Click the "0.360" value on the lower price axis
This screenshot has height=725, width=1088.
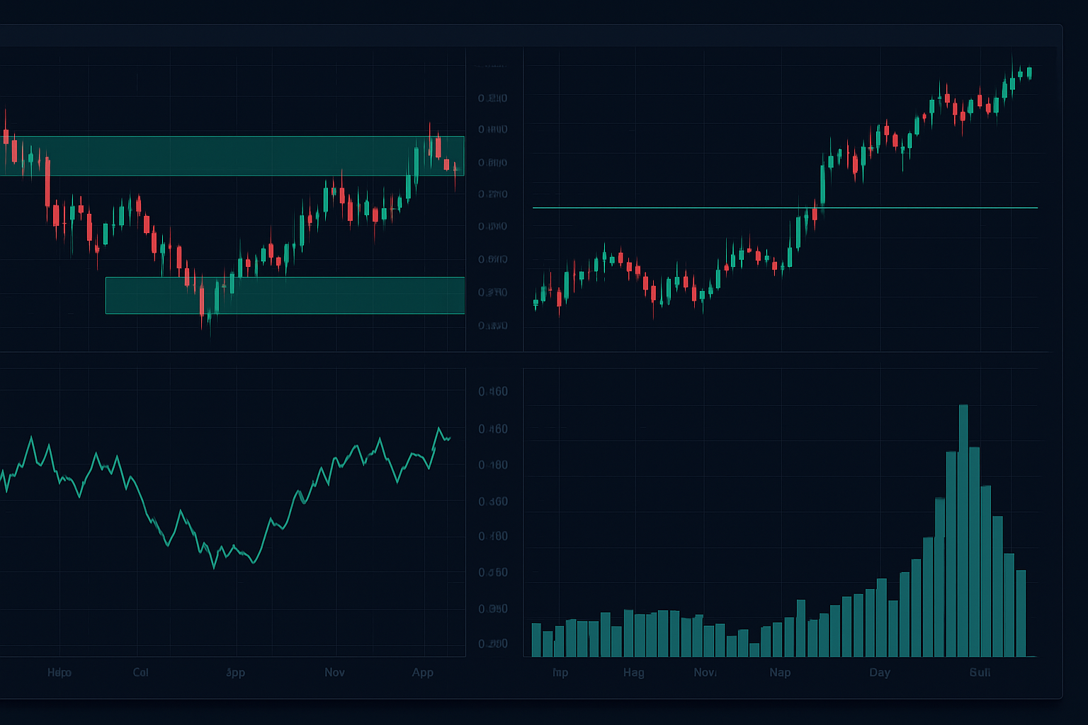pos(493,501)
